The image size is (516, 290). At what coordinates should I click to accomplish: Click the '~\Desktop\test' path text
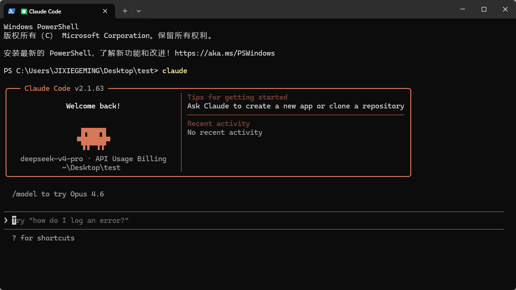click(x=91, y=168)
